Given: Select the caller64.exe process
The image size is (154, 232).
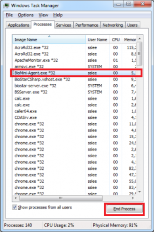Looking at the screenshot, I should point(75,111).
